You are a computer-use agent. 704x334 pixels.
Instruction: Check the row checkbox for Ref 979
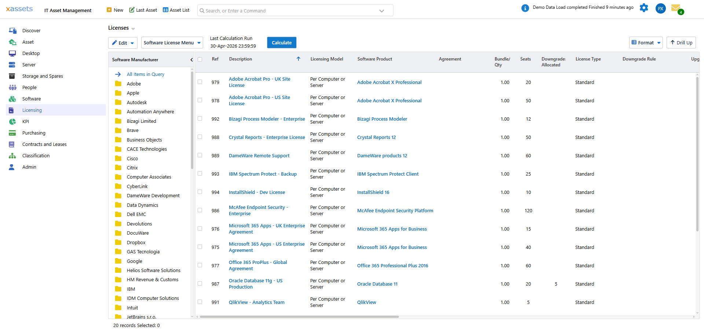coord(200,82)
